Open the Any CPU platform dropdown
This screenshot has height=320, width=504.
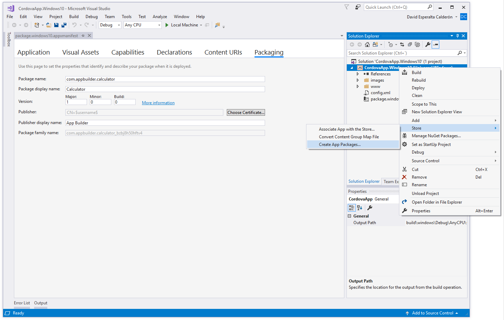pyautogui.click(x=159, y=25)
